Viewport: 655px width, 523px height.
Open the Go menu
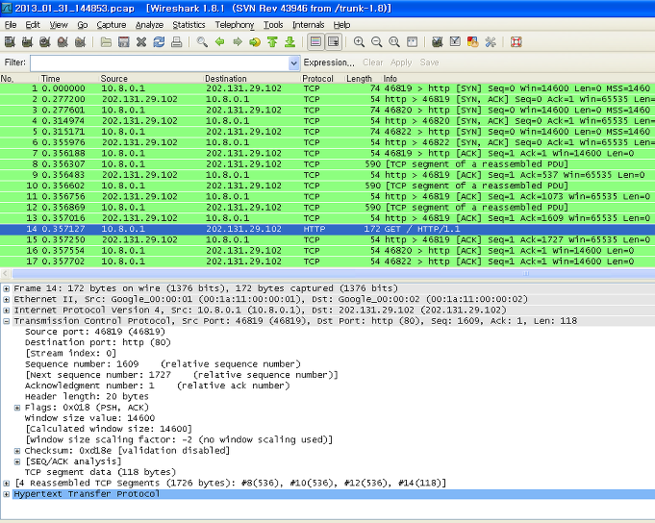(83, 25)
